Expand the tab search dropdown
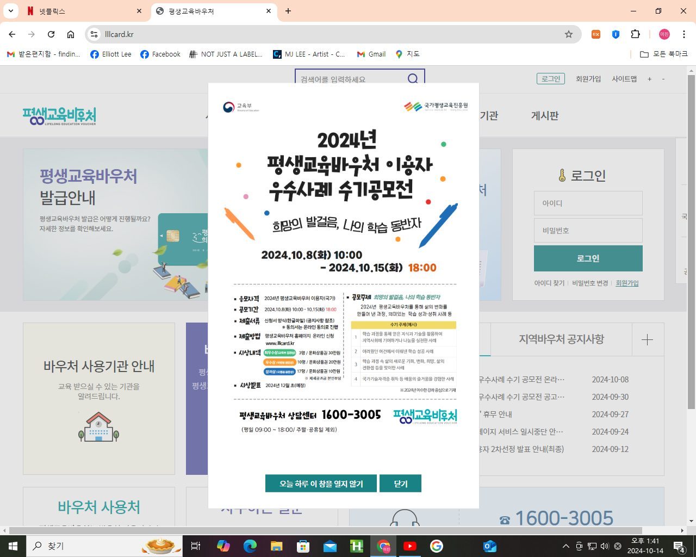Screen dimensions: 696x557 (10, 11)
